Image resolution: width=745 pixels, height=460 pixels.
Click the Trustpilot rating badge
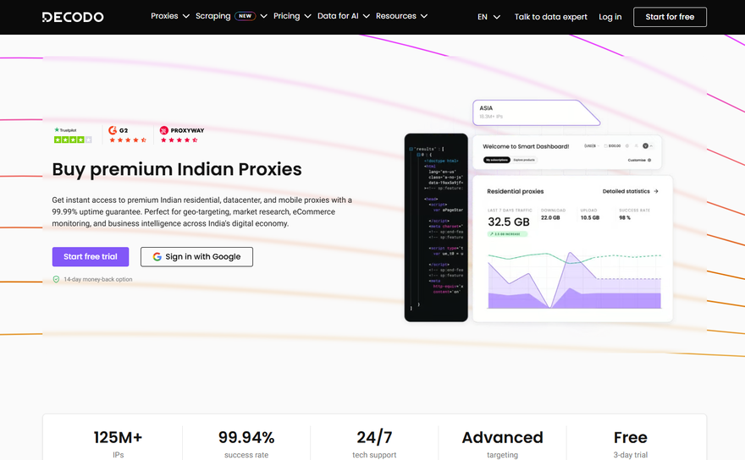click(x=72, y=135)
